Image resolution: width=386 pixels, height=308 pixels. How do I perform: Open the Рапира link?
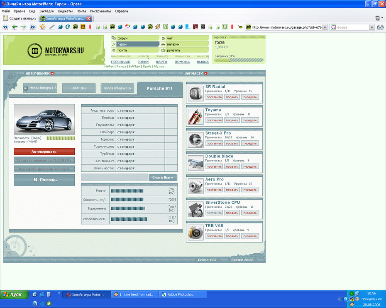click(121, 66)
